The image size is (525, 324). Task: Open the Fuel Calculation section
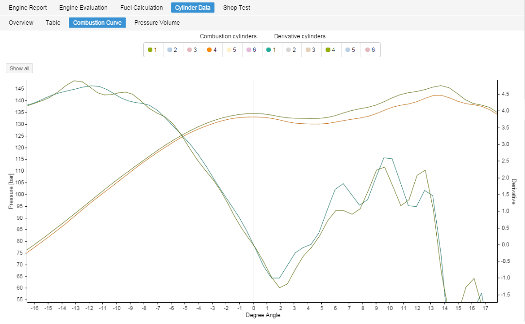141,7
